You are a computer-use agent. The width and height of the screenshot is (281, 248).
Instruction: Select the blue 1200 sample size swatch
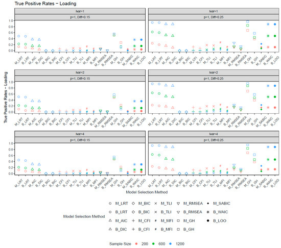(171, 244)
